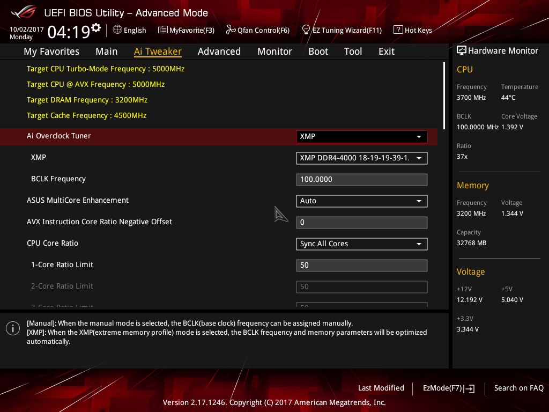Open the Tool tab
The height and width of the screenshot is (412, 549).
(353, 51)
